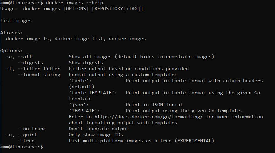Click the '[REPOSITORY[:TAG]]' usage argument

(117, 9)
